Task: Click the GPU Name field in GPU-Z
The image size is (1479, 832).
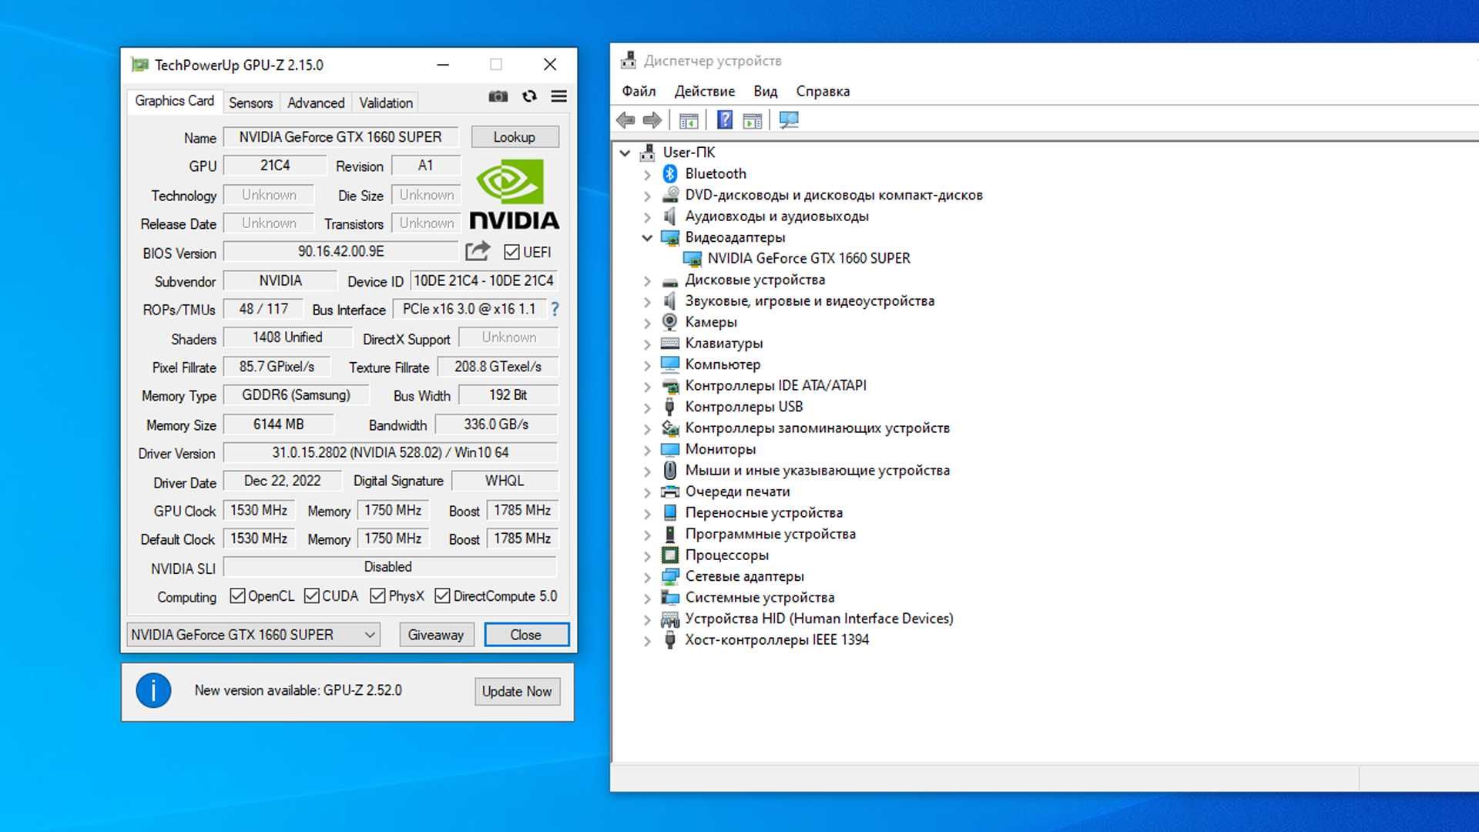Action: [x=340, y=137]
